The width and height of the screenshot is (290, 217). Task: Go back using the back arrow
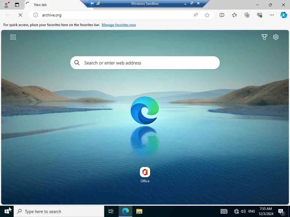click(x=8, y=15)
